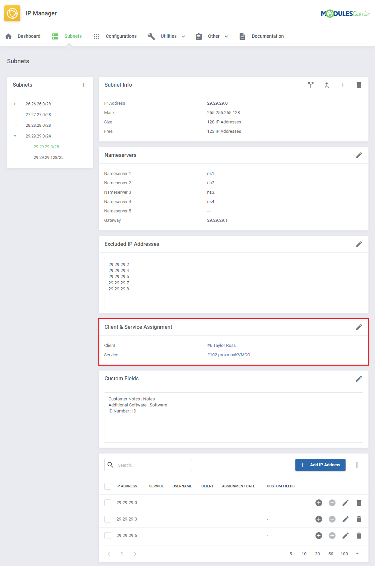Open the Configurations menu item
Viewport: 375px width, 566px height.
coord(121,36)
